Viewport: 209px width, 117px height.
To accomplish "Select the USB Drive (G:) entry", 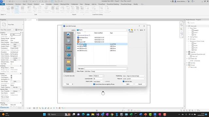I will point(82,51).
